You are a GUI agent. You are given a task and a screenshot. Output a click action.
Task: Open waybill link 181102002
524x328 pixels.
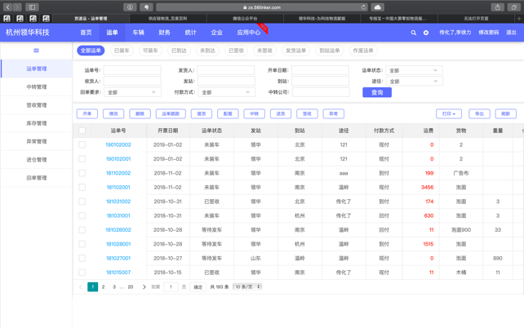[118, 173]
